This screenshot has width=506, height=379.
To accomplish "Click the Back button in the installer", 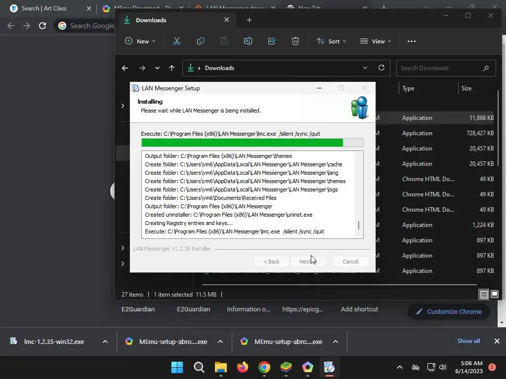I will tap(271, 262).
